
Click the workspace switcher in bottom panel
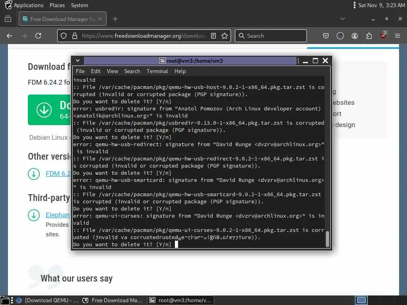pos(361,300)
